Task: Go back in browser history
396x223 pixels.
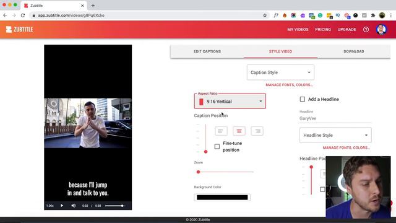Action: point(5,15)
